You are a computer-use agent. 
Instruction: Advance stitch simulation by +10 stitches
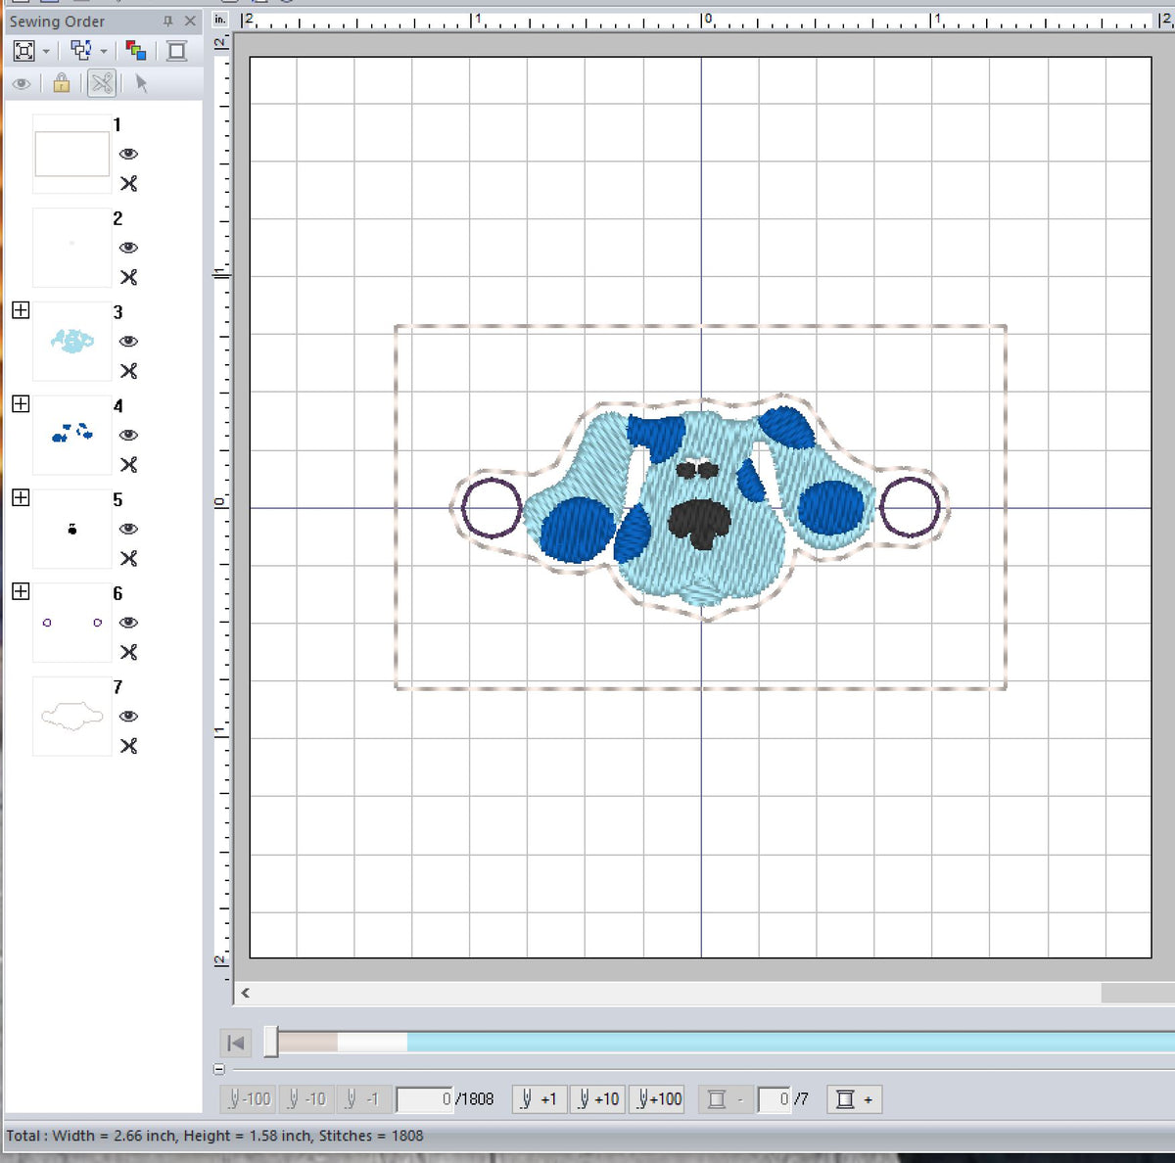click(597, 1099)
